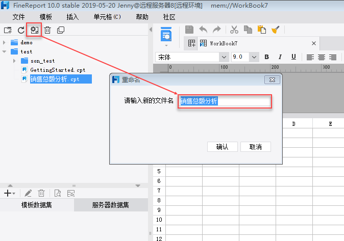
Task: Undo the last action
Action: [x=203, y=30]
